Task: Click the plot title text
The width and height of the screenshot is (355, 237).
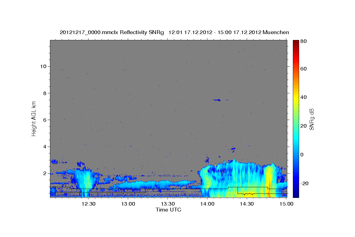Action: 174,32
